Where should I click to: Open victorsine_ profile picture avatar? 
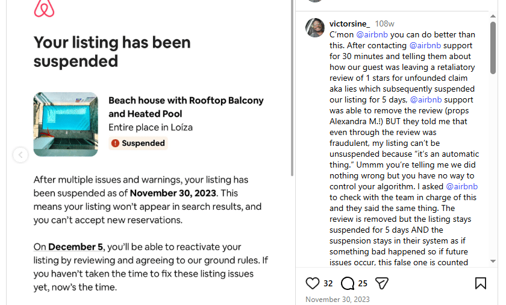(x=315, y=27)
